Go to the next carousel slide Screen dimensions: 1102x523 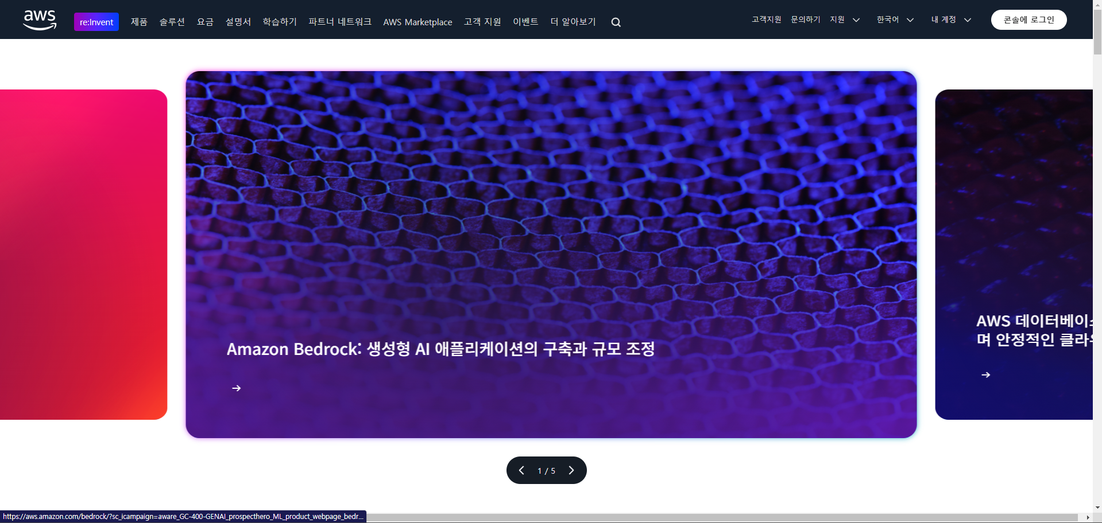571,470
